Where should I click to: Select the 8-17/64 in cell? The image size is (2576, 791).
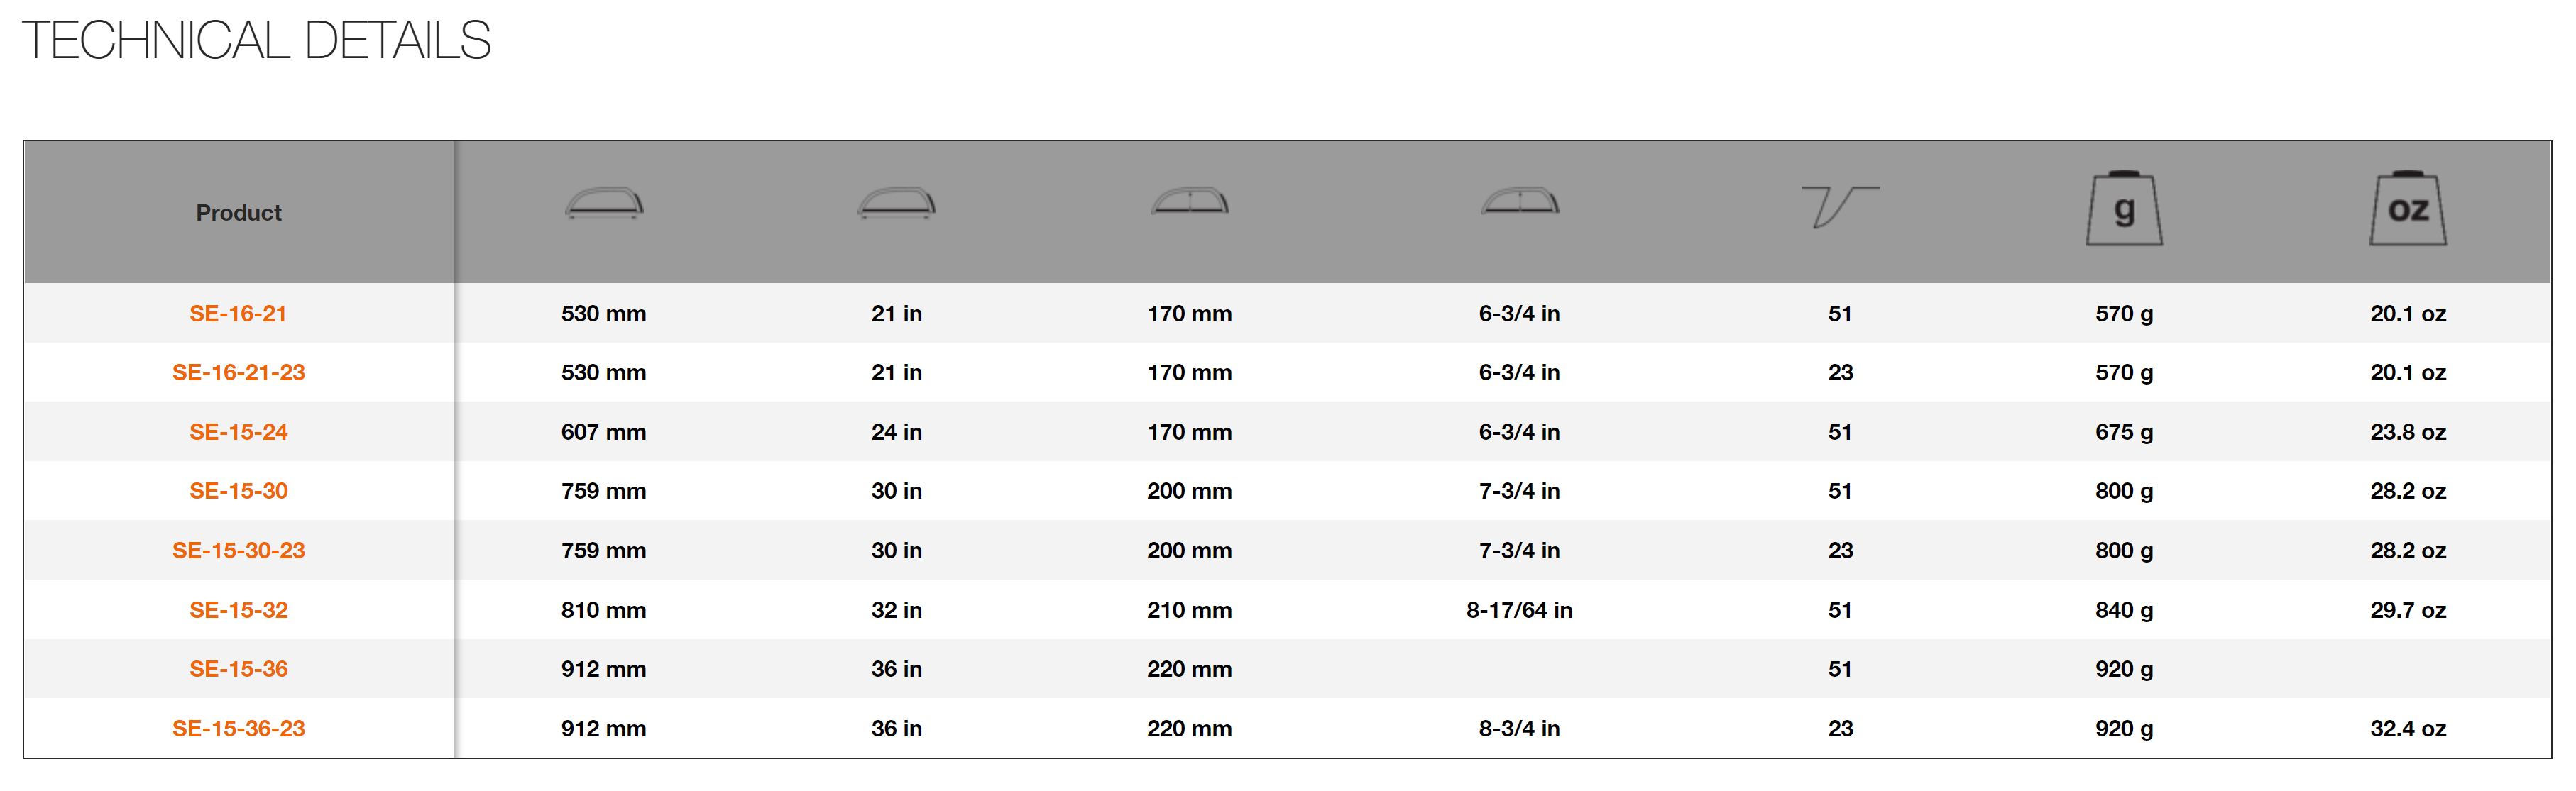coord(1519,611)
